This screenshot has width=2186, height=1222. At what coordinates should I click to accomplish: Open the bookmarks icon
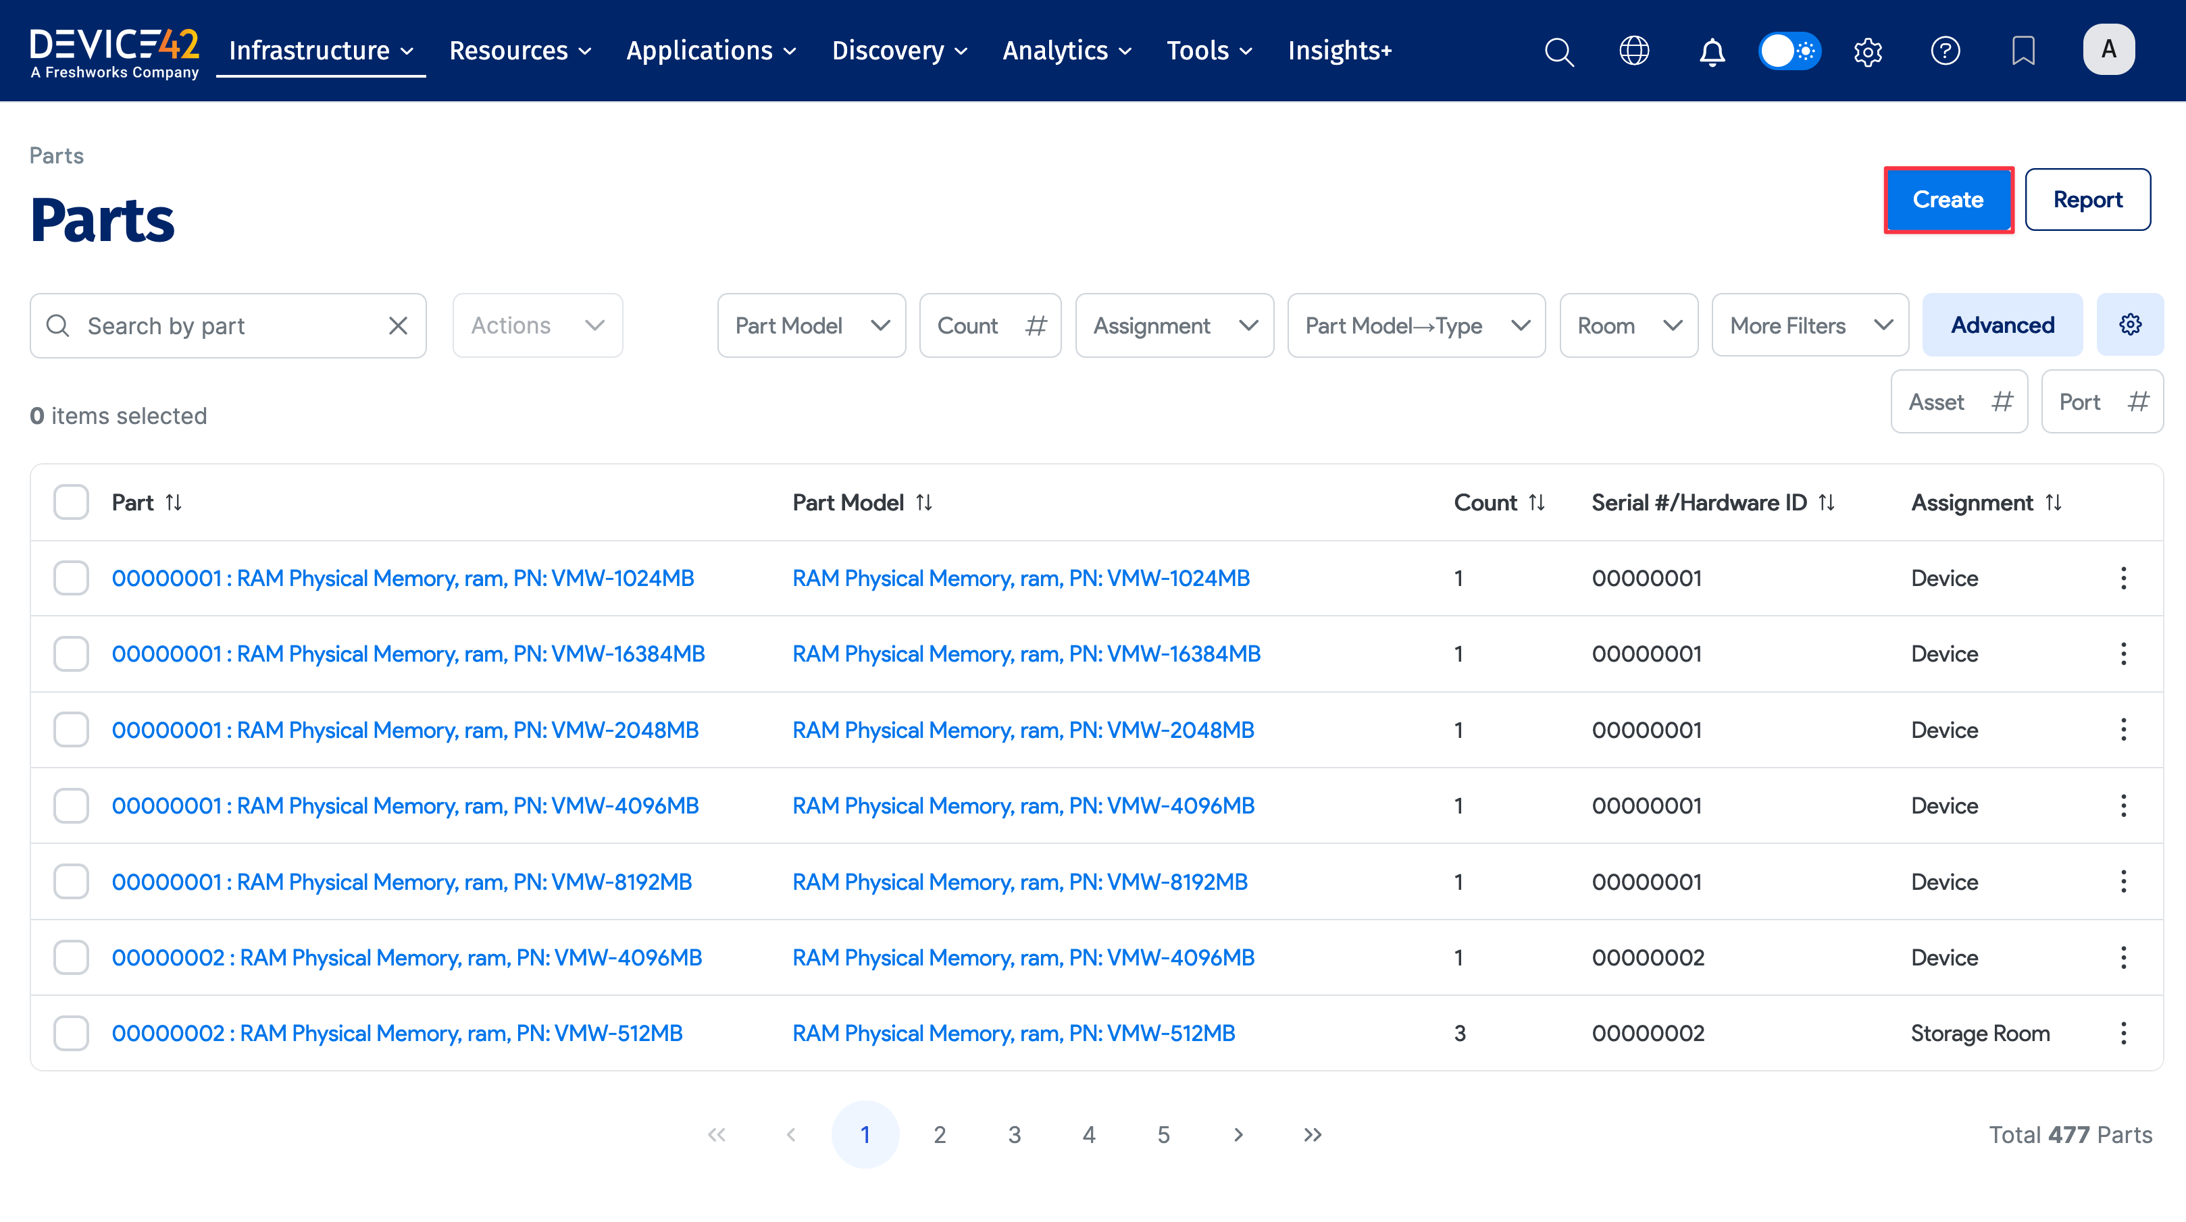pos(2025,51)
